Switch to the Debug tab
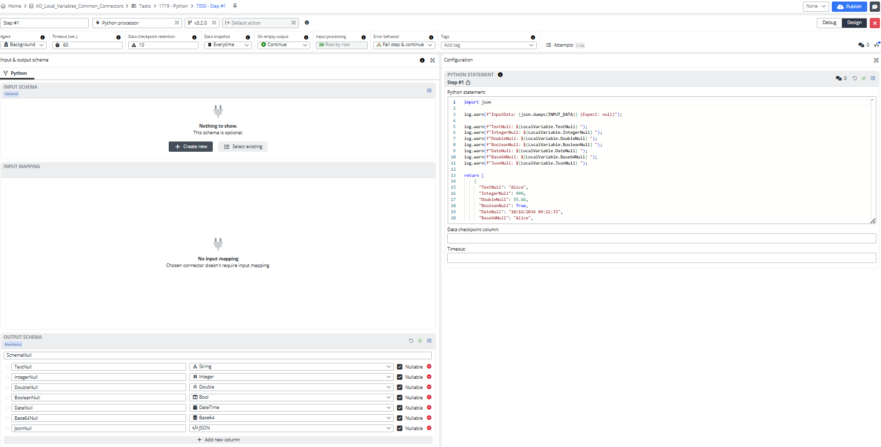 [x=829, y=23]
